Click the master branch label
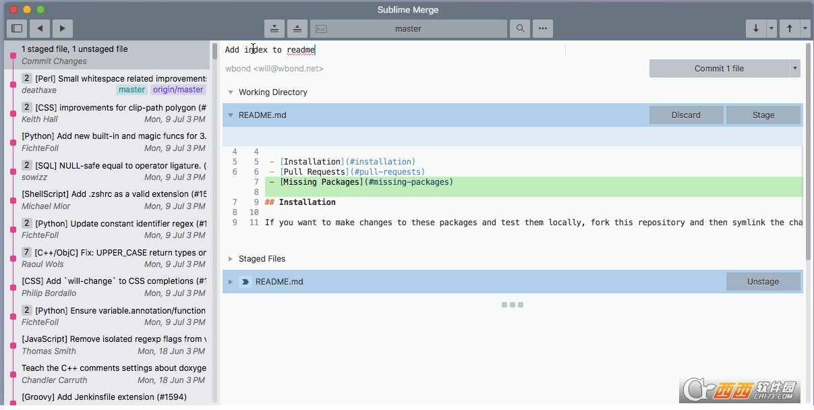 coord(132,90)
